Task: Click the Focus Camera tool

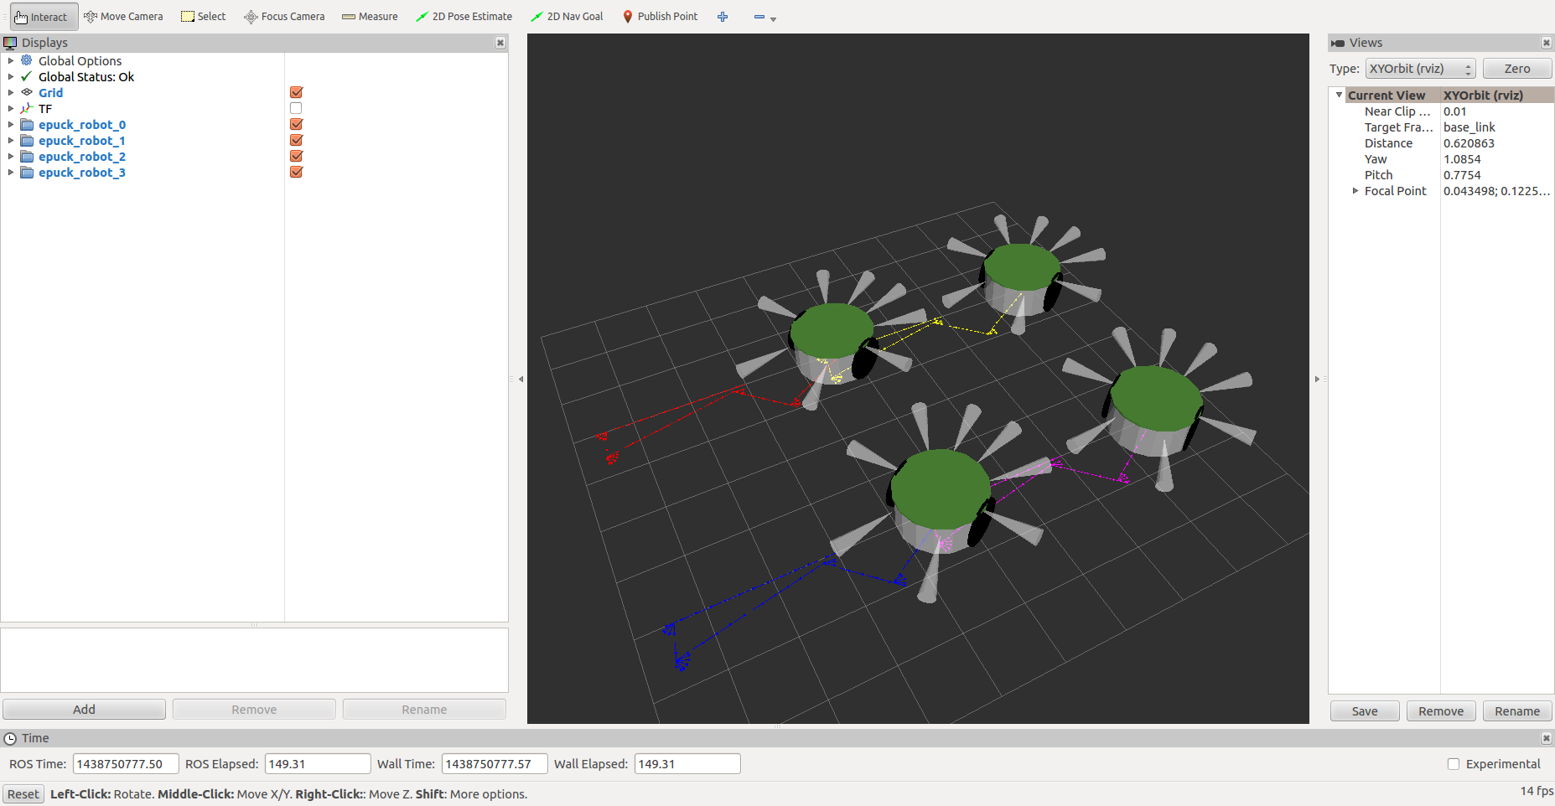Action: [x=284, y=17]
